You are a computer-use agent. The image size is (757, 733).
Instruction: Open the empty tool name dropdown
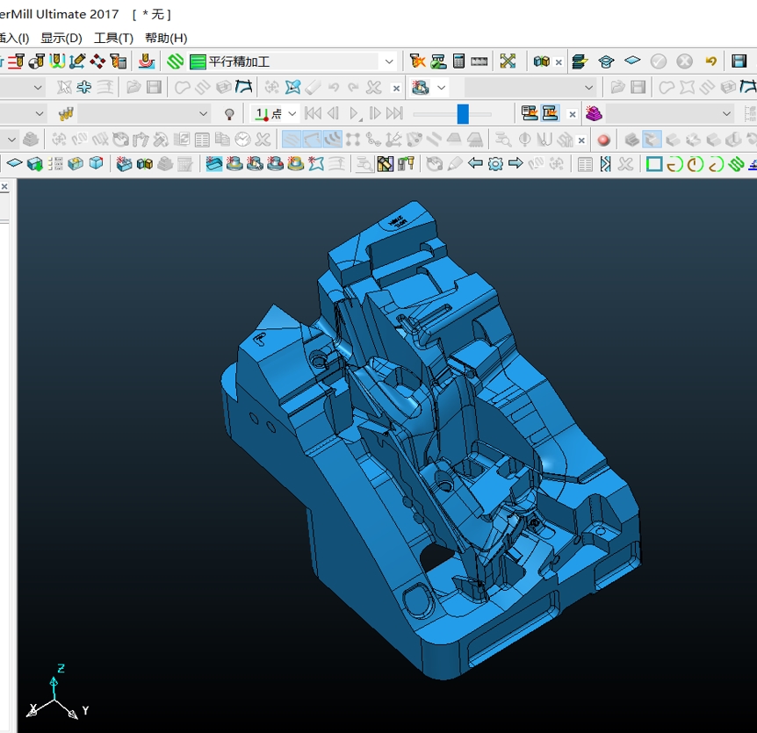click(144, 114)
